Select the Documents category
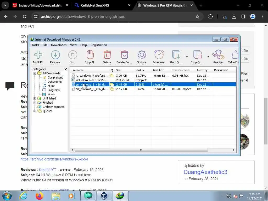The height and width of the screenshot is (201, 268). click(x=54, y=82)
